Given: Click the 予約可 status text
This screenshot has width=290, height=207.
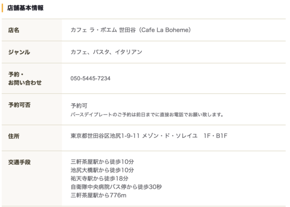Looking at the screenshot, I should [x=79, y=106].
